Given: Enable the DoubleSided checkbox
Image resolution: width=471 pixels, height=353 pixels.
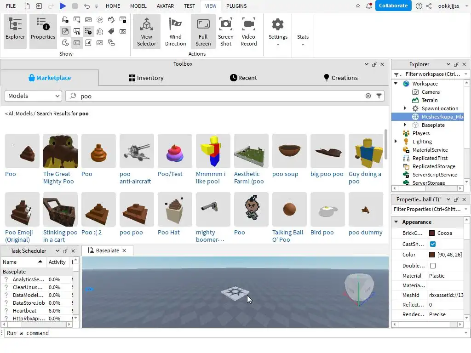Looking at the screenshot, I should coord(432,266).
